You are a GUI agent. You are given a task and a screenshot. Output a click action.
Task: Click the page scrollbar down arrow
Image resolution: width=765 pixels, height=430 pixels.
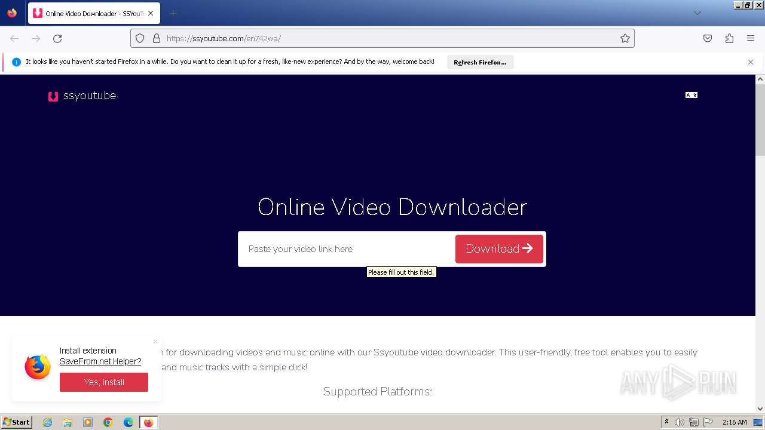click(760, 409)
